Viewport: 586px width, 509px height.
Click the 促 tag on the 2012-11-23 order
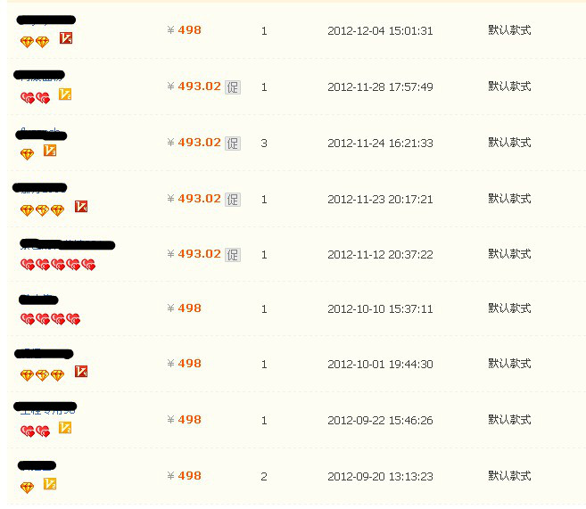(233, 200)
